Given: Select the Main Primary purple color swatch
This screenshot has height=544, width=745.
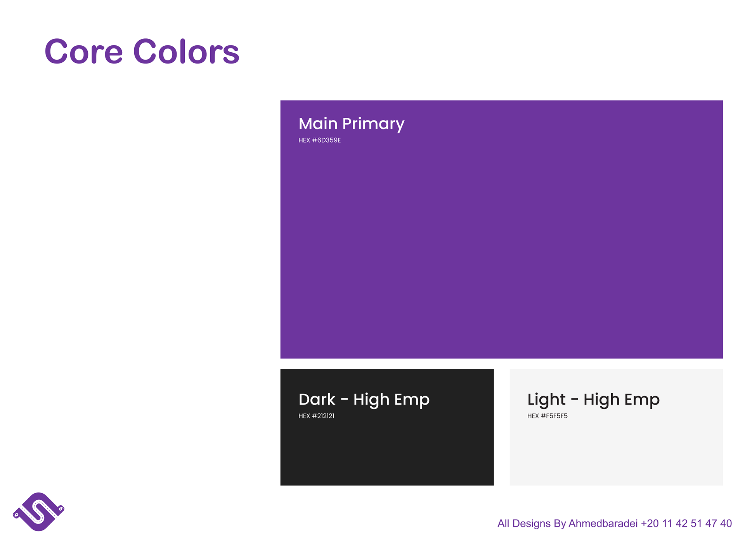Looking at the screenshot, I should click(x=501, y=248).
